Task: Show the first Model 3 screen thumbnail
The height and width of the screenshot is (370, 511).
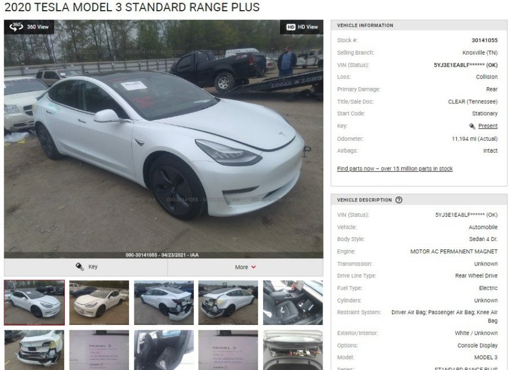Action: [x=99, y=350]
